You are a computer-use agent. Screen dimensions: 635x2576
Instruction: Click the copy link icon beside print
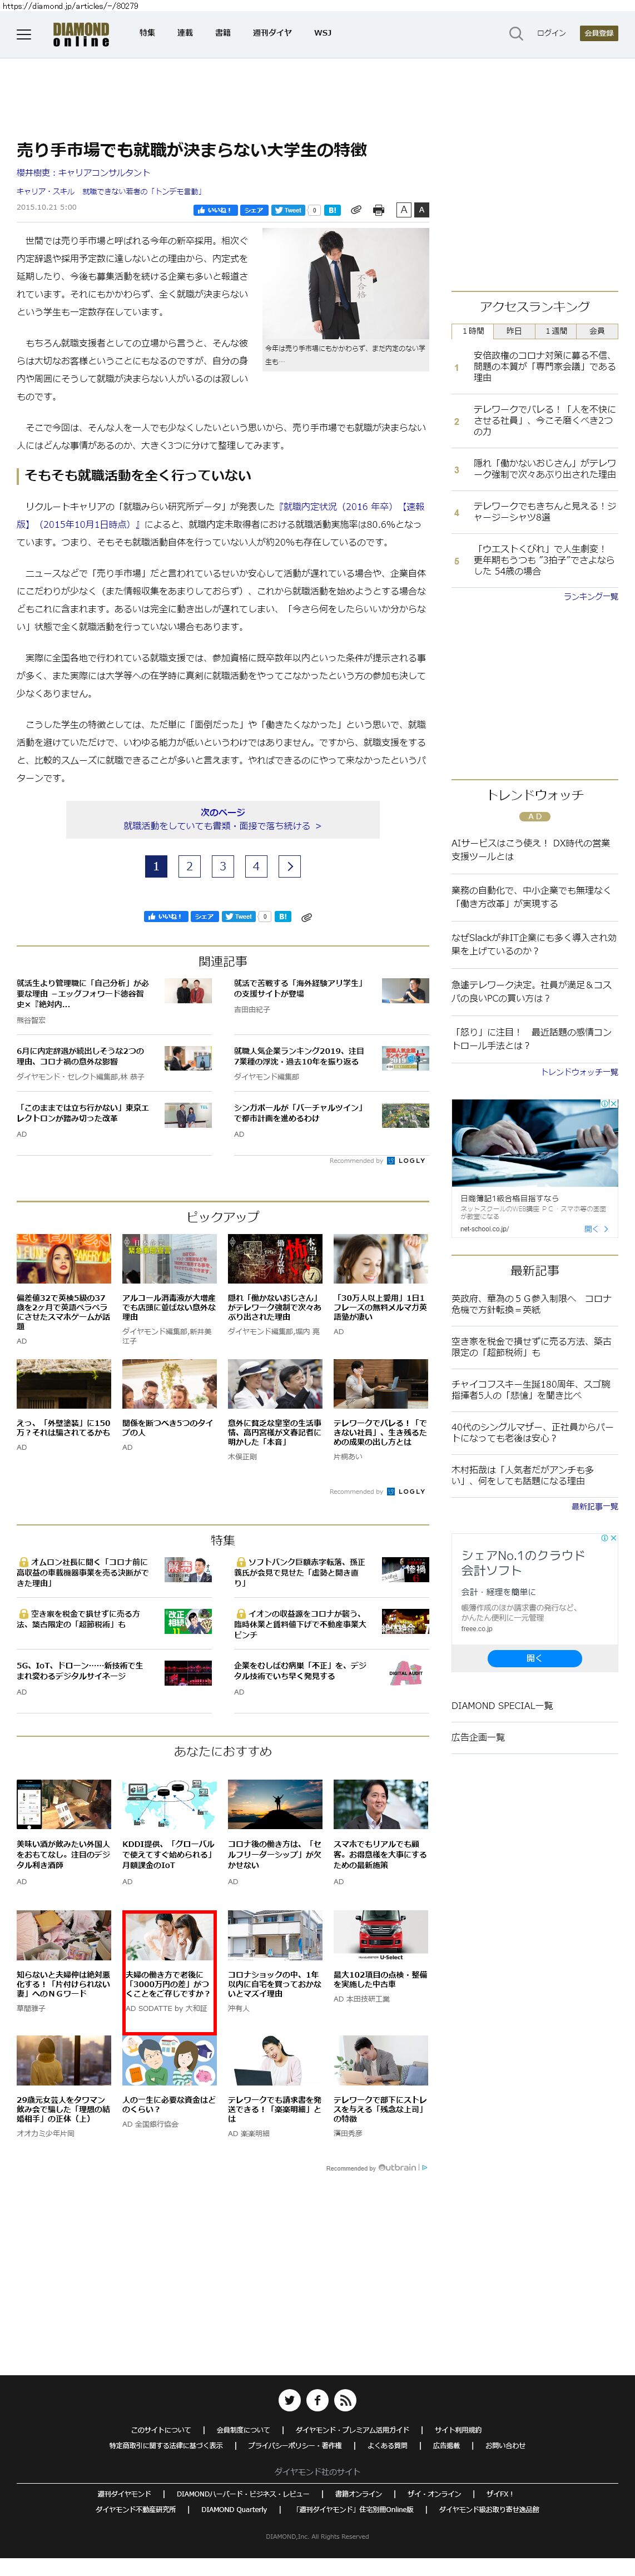[355, 210]
